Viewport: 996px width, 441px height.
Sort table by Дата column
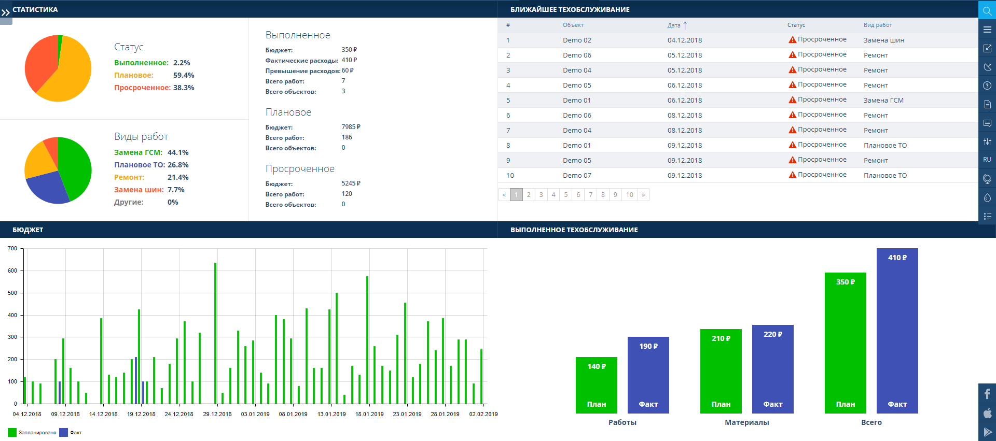(677, 25)
